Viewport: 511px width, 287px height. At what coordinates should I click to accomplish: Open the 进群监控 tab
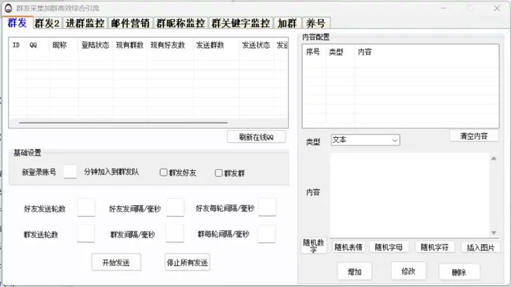click(85, 24)
